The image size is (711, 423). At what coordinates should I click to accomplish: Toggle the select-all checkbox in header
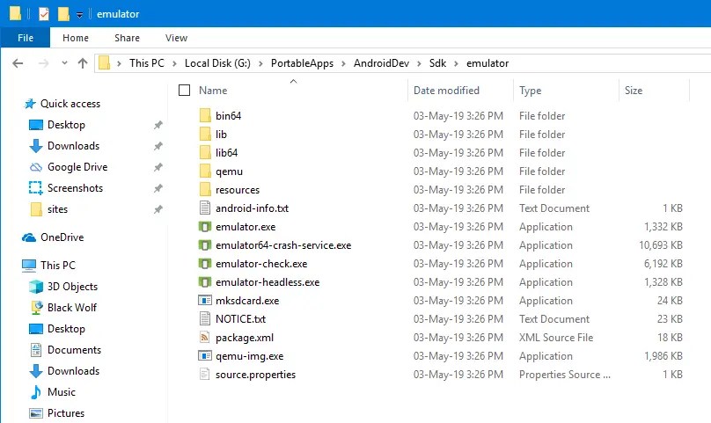pos(184,91)
